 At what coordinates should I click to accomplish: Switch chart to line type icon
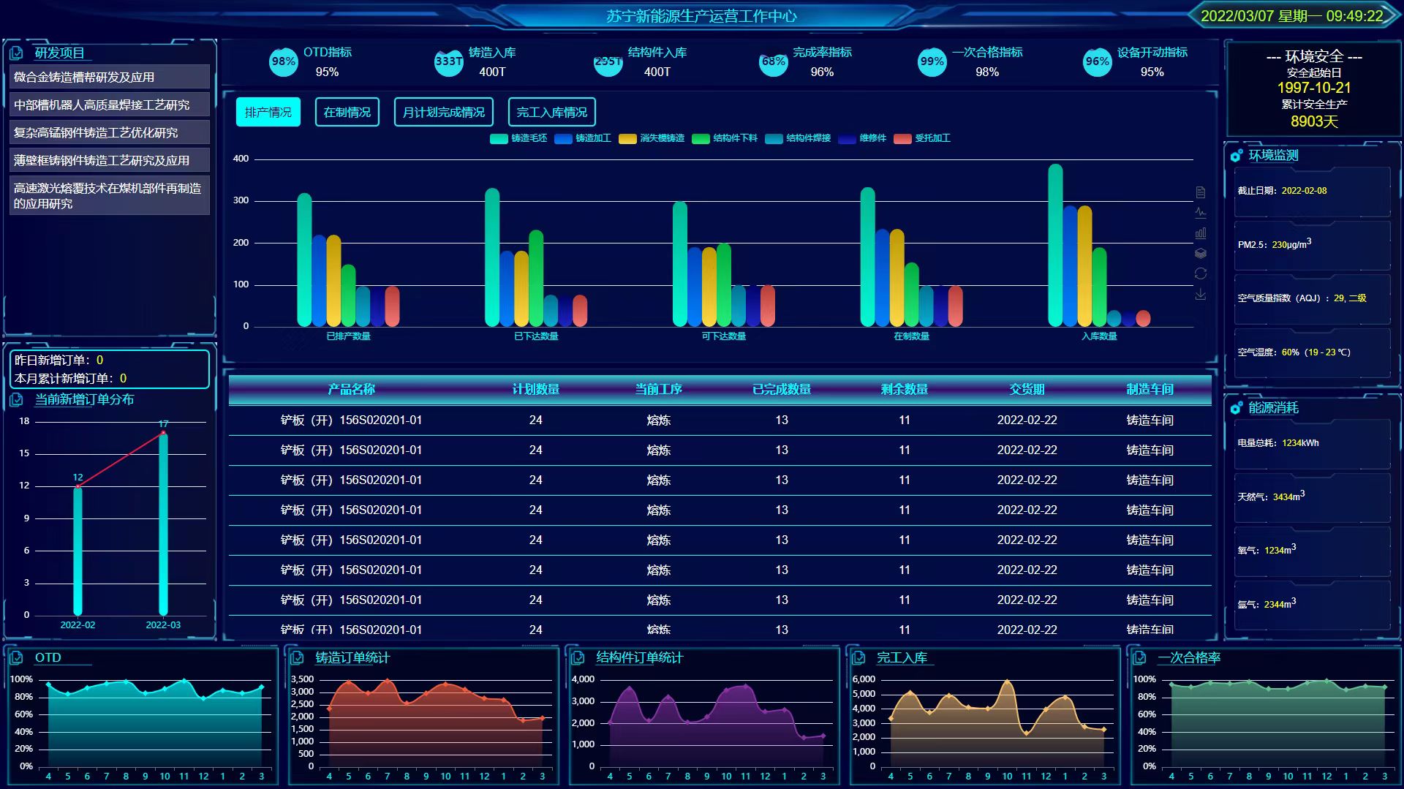click(x=1200, y=213)
